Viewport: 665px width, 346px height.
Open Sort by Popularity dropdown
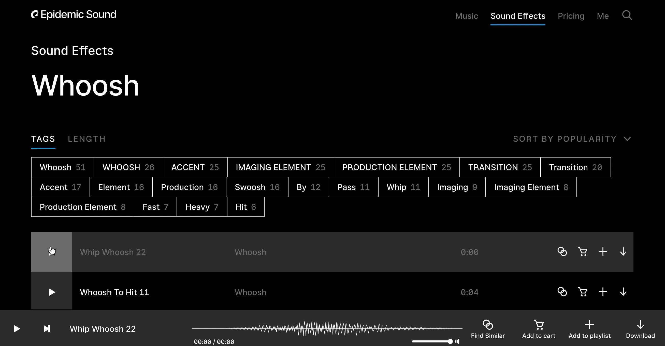click(572, 139)
